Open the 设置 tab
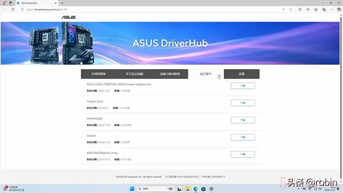The height and width of the screenshot is (193, 343). [242, 74]
